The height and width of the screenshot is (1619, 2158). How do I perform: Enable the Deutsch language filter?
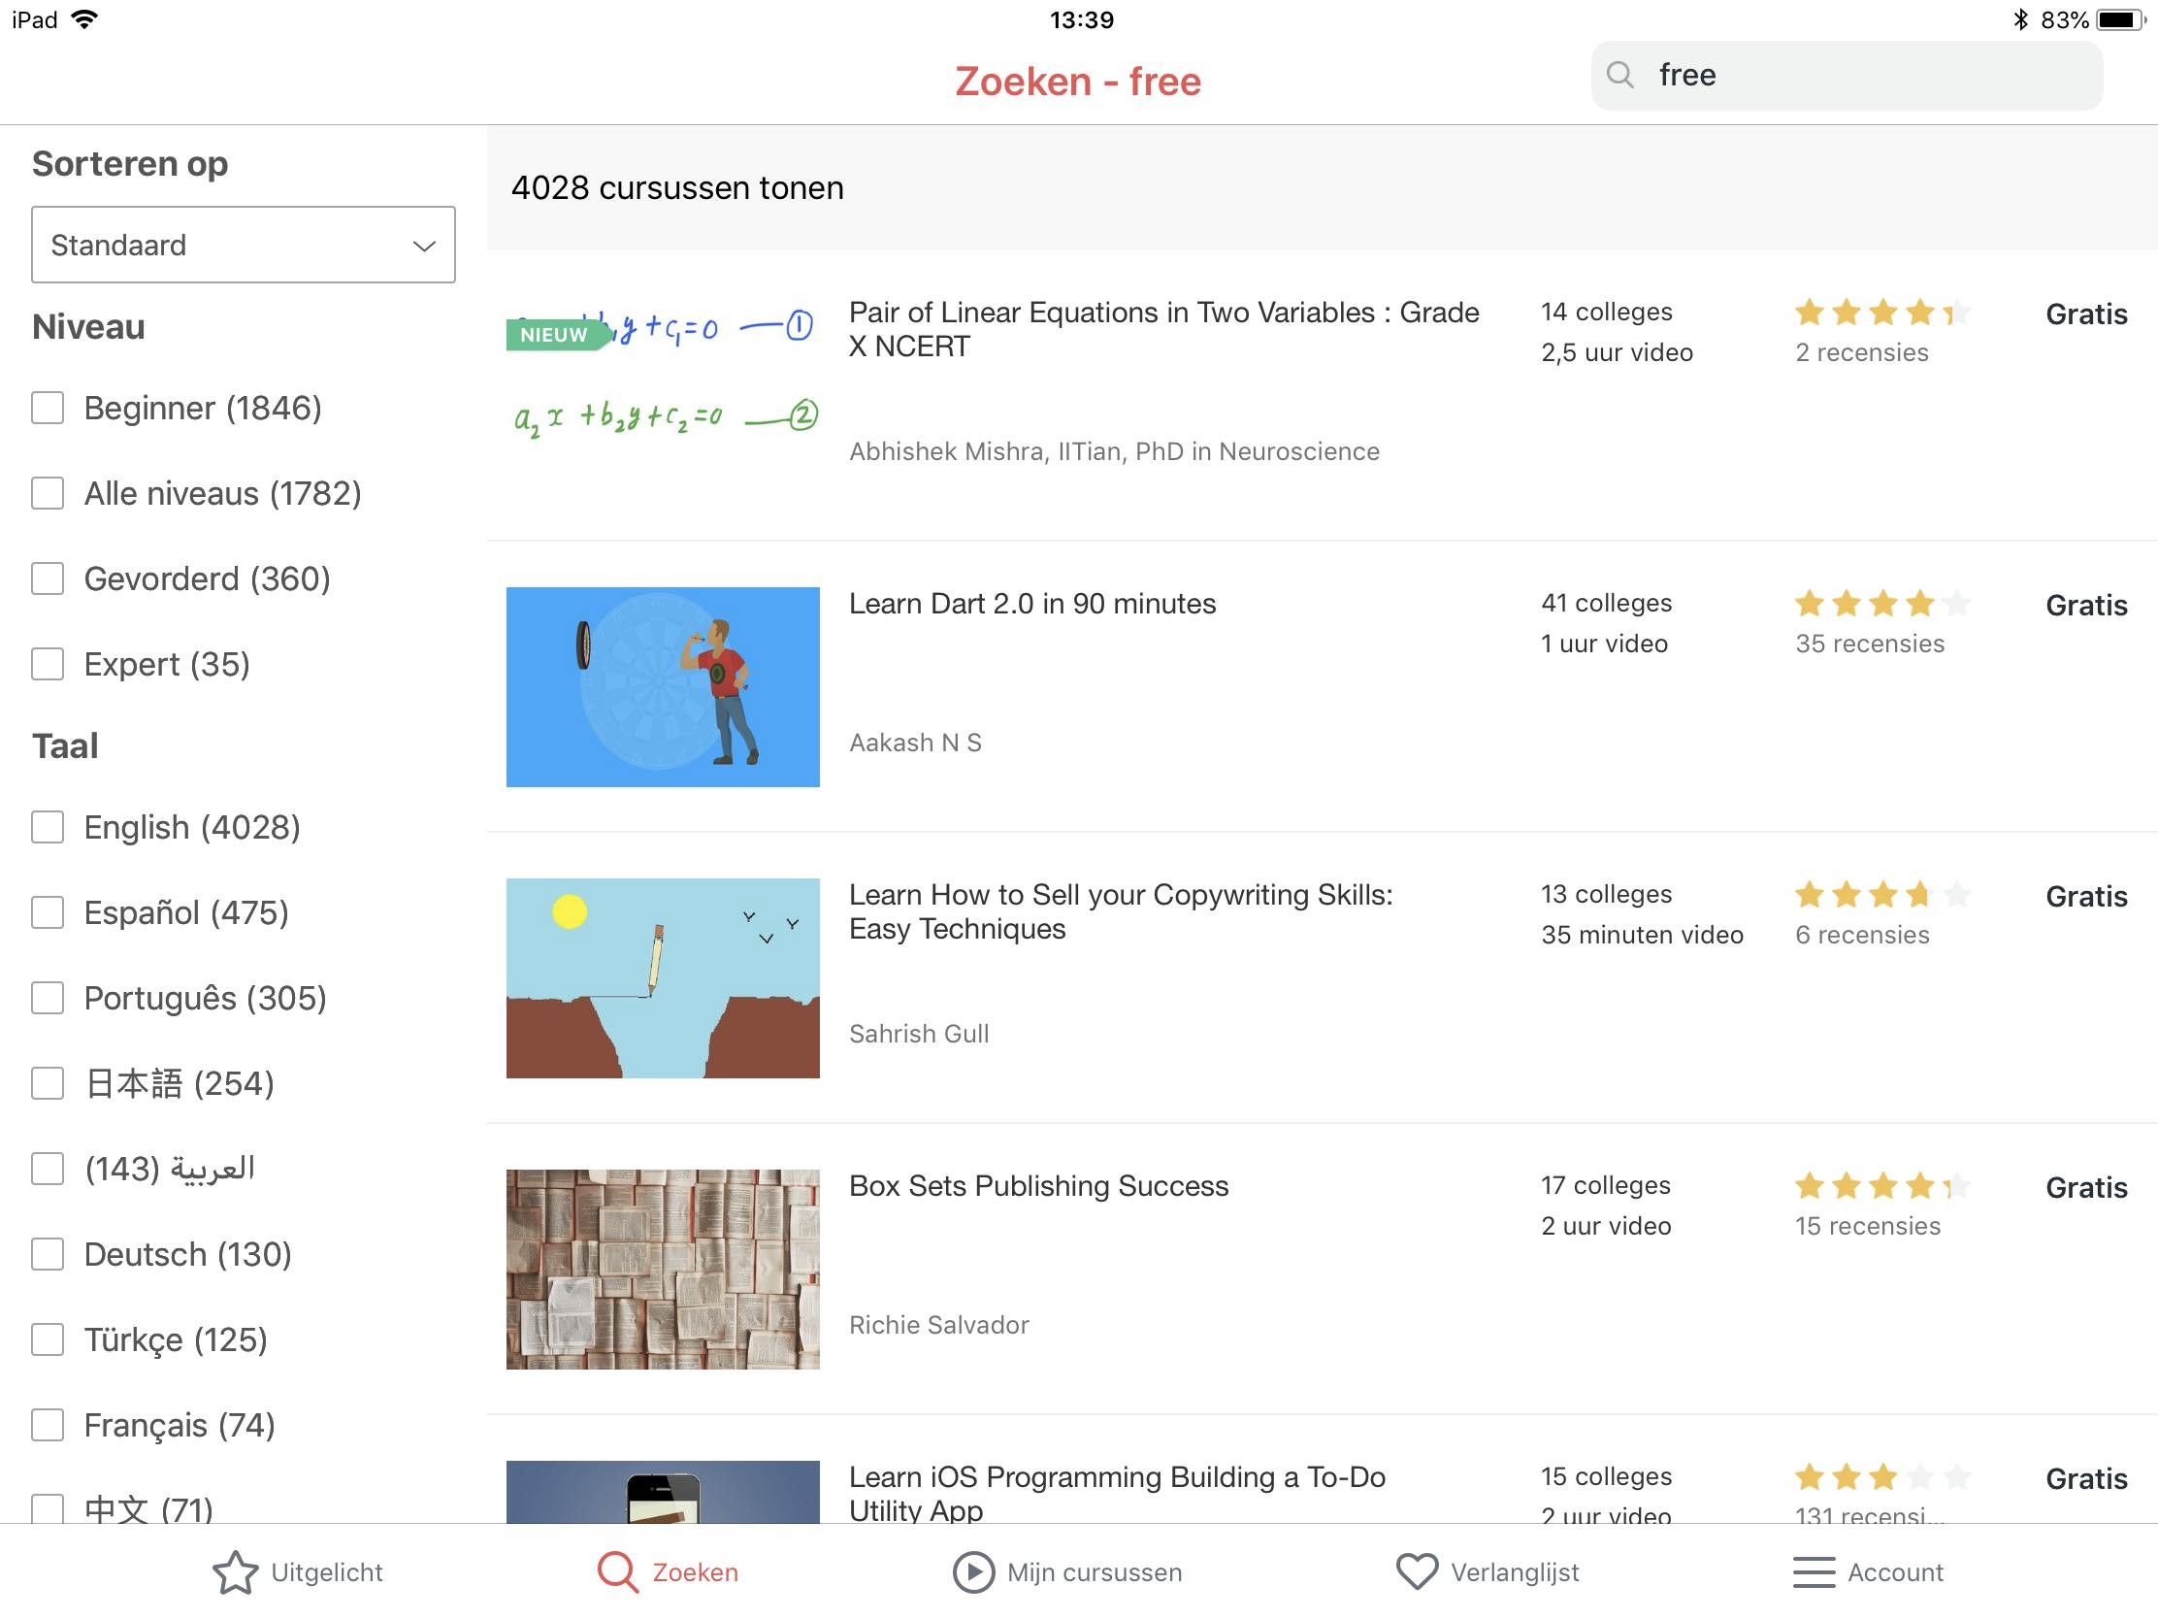click(47, 1254)
